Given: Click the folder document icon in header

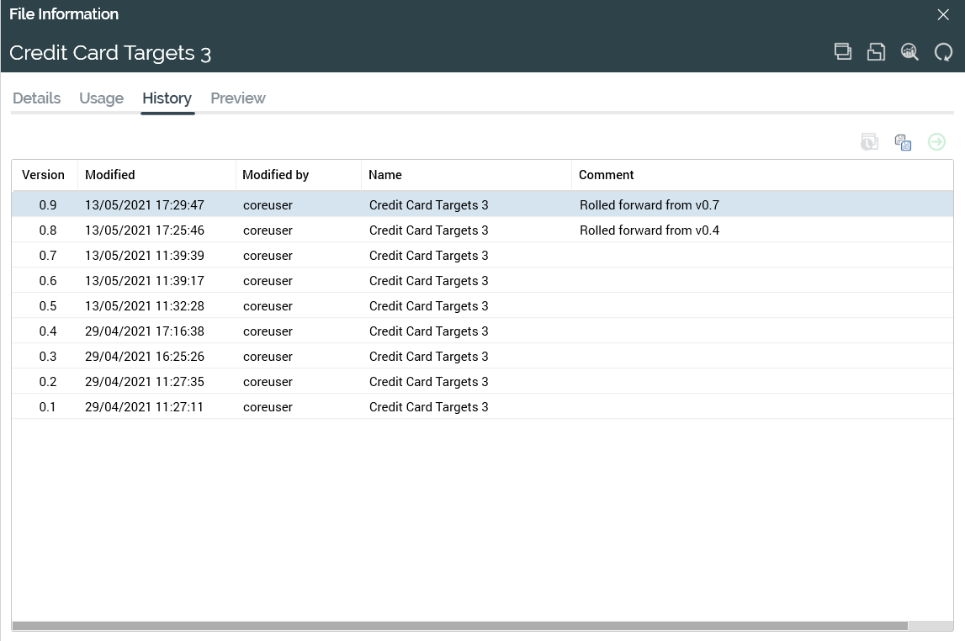Looking at the screenshot, I should click(x=876, y=51).
